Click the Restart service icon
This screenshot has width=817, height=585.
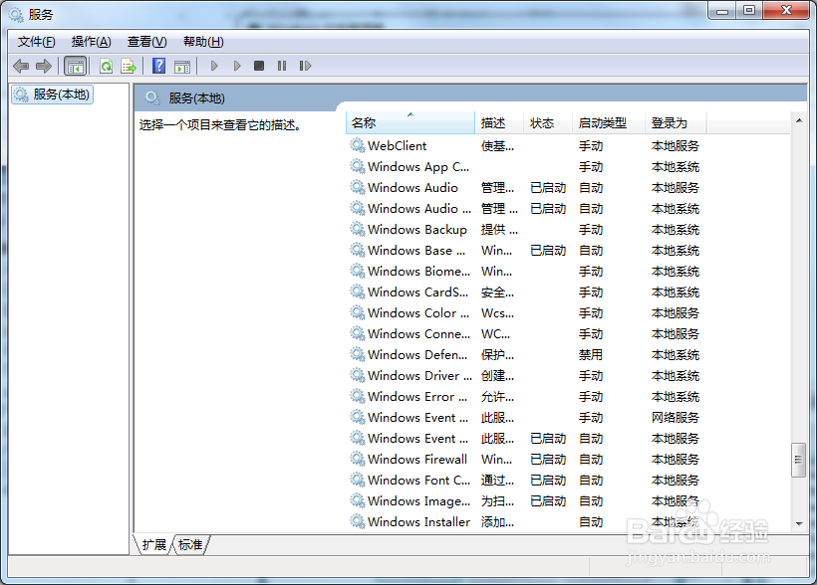point(305,66)
